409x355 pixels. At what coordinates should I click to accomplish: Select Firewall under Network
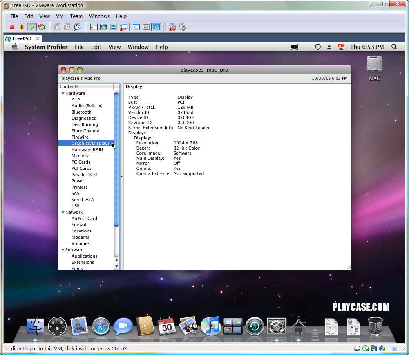pos(79,225)
